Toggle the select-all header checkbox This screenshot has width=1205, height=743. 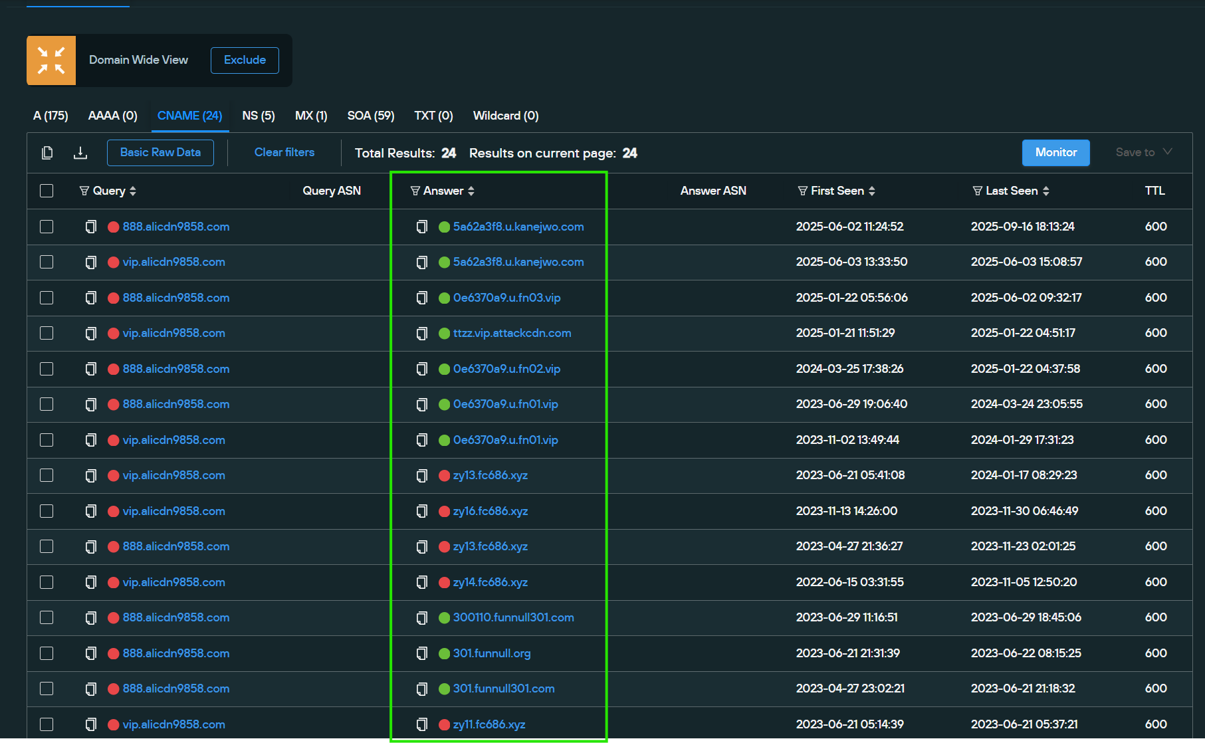pyautogui.click(x=47, y=191)
